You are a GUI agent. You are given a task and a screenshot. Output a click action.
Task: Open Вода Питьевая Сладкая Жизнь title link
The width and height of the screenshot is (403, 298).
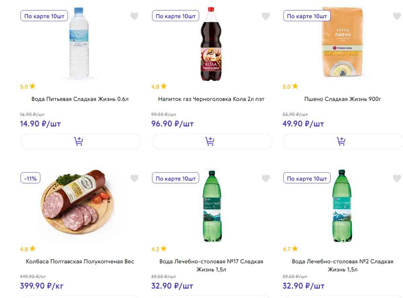pos(80,99)
